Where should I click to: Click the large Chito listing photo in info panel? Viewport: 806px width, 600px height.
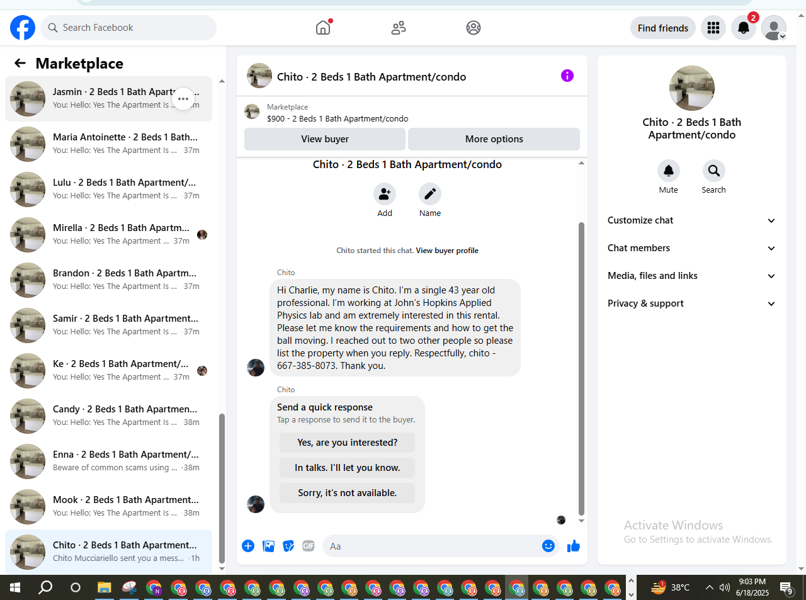692,88
